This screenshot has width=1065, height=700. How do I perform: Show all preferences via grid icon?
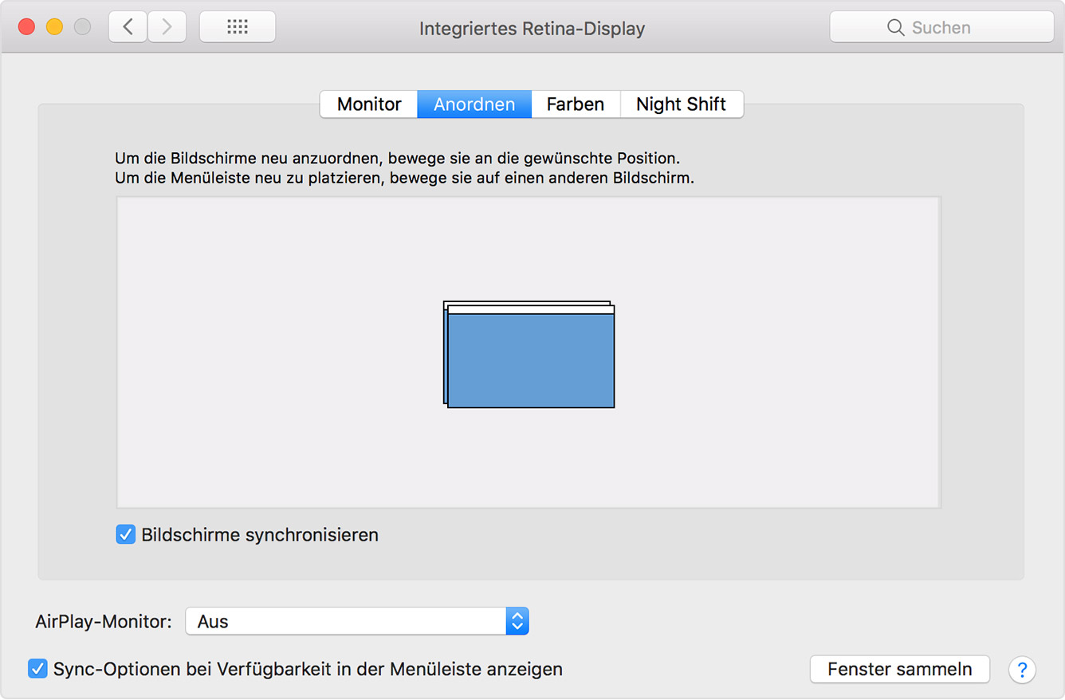coord(238,27)
